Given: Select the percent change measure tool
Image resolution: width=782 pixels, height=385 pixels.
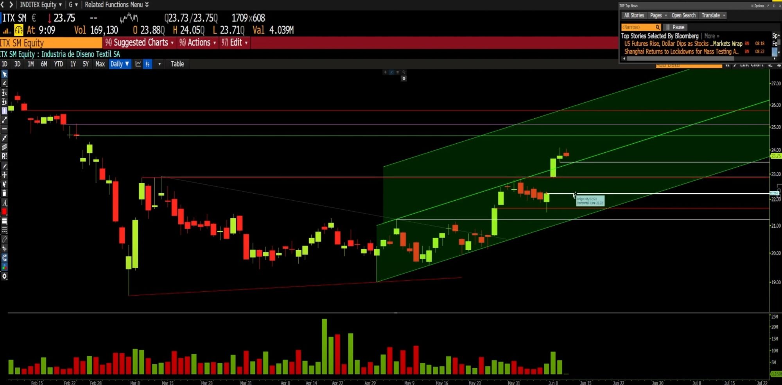Looking at the screenshot, I should coord(4,93).
